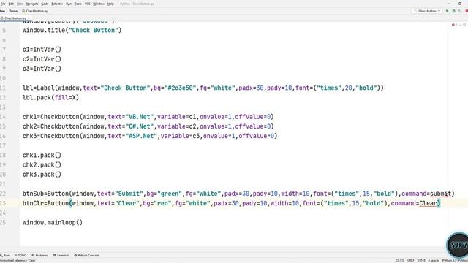
Task: Click the "C#.Net" string on line 15
Action: pos(140,126)
